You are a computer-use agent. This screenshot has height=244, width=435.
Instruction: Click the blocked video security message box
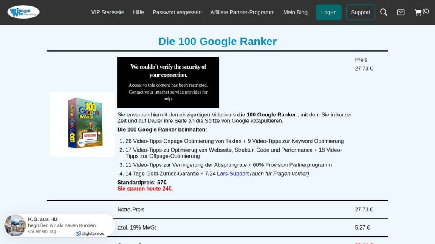pos(168,83)
